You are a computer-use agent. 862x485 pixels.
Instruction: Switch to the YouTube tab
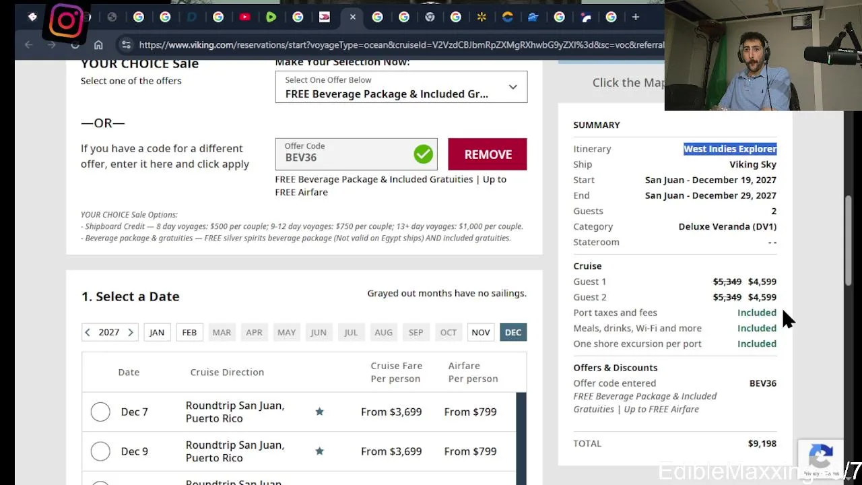click(x=244, y=17)
